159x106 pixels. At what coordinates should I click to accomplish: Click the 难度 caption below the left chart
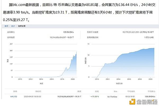pyautogui.click(x=41, y=84)
